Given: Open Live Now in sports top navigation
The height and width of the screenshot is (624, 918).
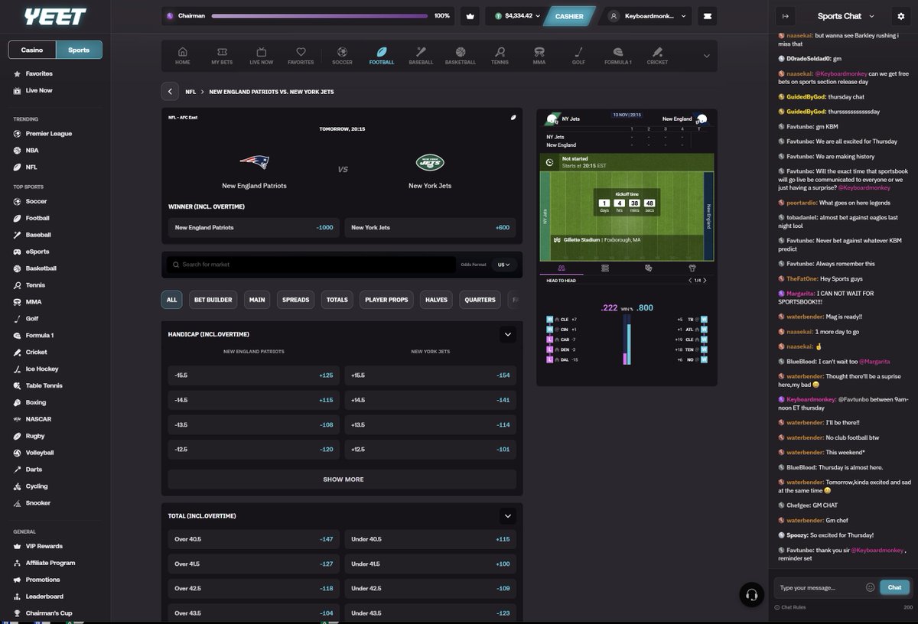Looking at the screenshot, I should pos(261,56).
